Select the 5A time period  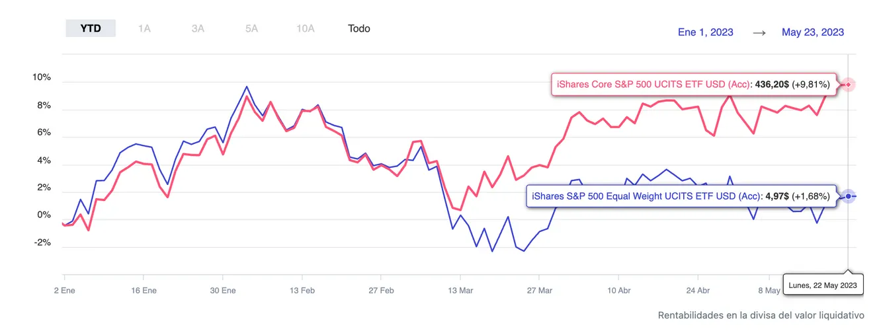pyautogui.click(x=251, y=28)
